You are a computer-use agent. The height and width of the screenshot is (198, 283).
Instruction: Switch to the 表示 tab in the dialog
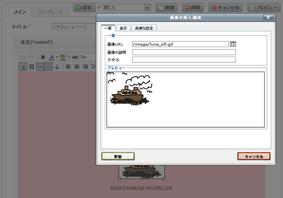(123, 28)
